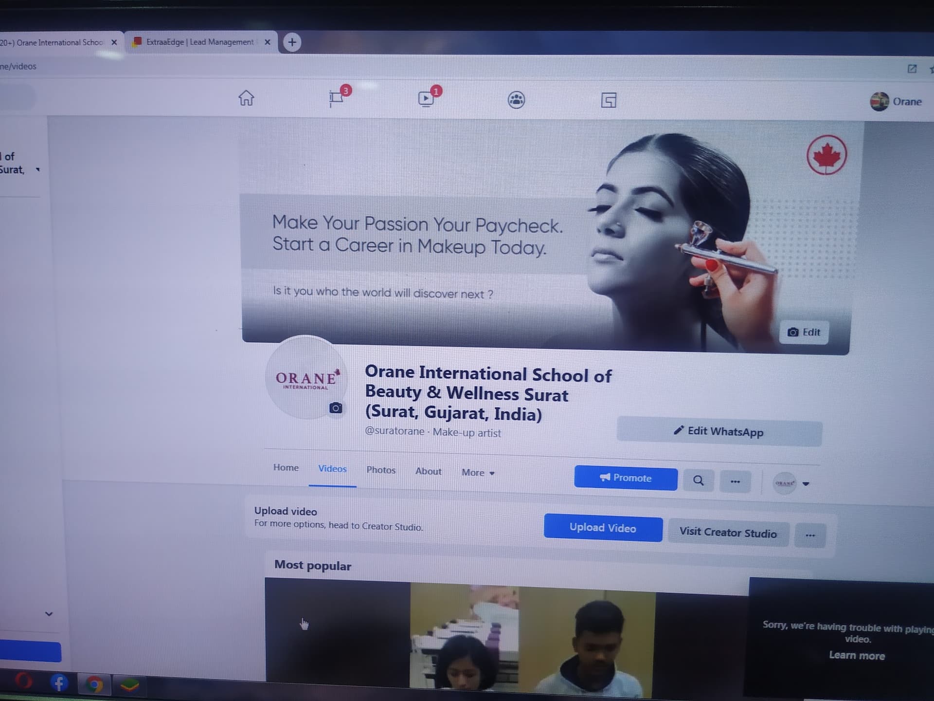Screen dimensions: 934x701
Task: Open Pages flag icon with notifications
Action: (x=336, y=98)
